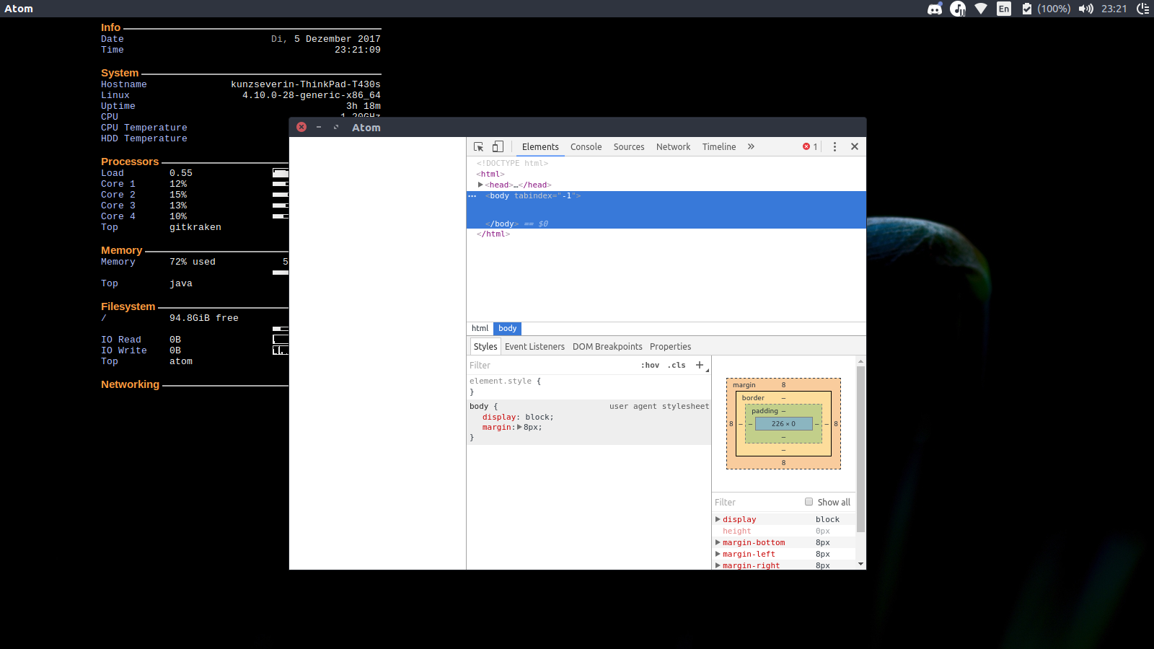Select body in the breadcrumb bar
Screen dimensions: 1154x649
pos(508,328)
